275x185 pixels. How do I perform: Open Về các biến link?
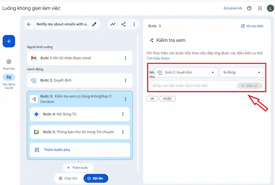pyautogui.click(x=252, y=26)
